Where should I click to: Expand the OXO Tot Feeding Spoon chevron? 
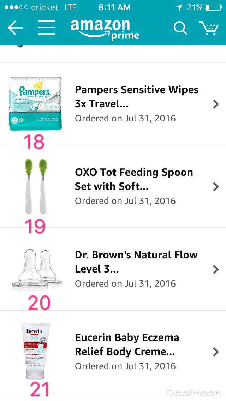216,186
